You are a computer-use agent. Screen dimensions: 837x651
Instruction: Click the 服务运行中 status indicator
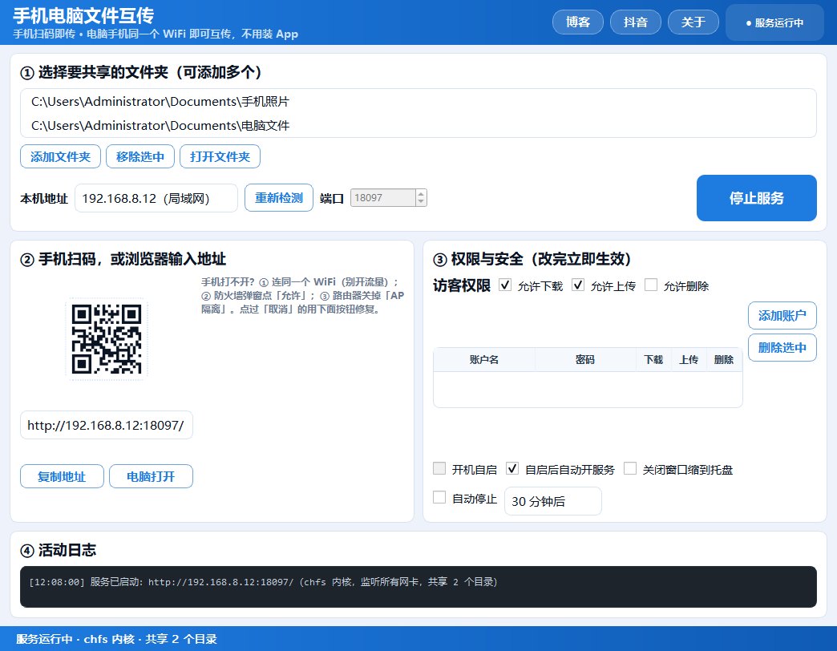(x=774, y=23)
